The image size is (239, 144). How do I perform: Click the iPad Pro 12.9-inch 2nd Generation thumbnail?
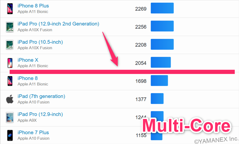pyautogui.click(x=10, y=27)
